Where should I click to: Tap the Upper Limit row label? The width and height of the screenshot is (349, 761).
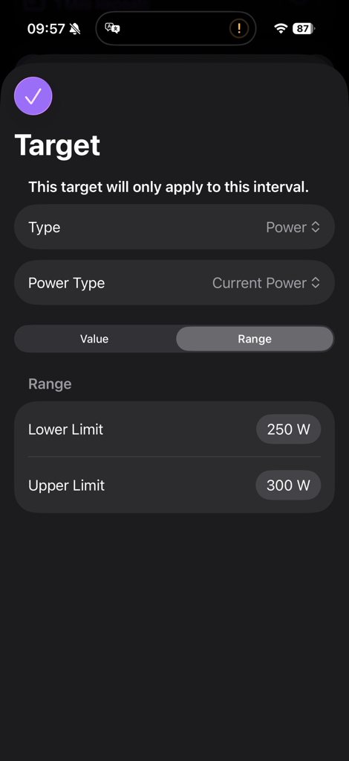pyautogui.click(x=66, y=485)
